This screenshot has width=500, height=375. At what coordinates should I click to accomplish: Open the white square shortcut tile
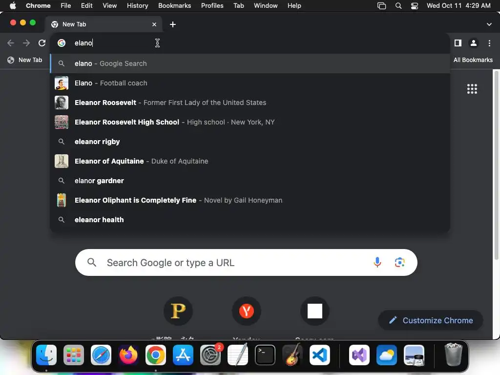[315, 311]
